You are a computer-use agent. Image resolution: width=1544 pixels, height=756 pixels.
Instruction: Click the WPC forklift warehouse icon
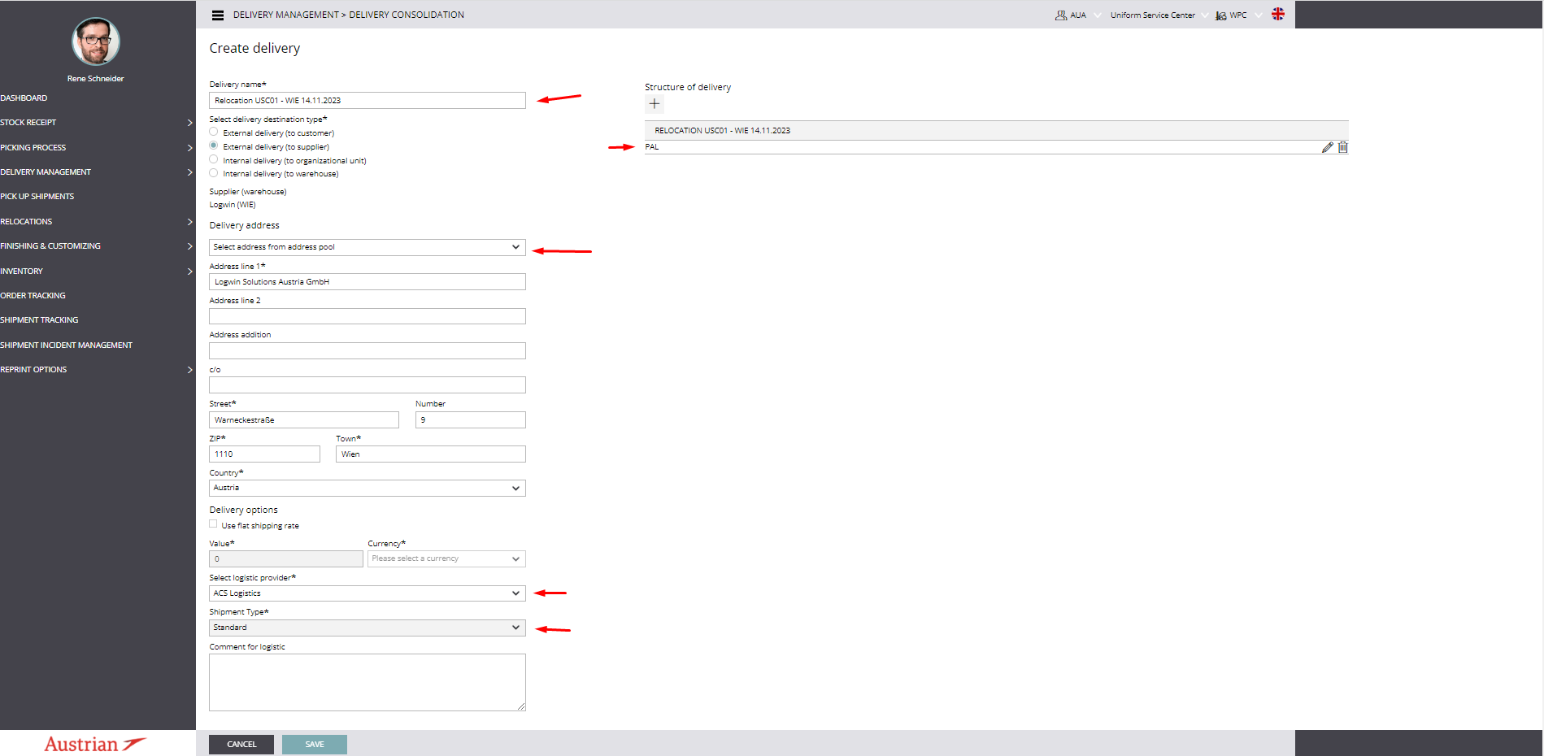pos(1220,15)
